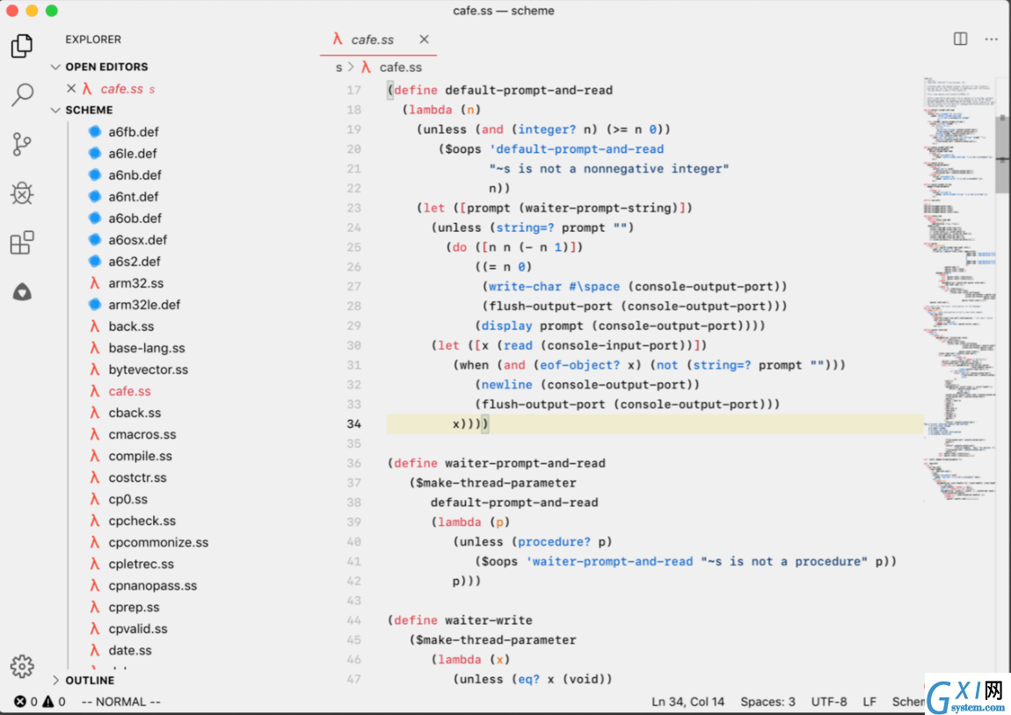Screen dimensions: 1011x715
Task: Open the Manage gear menu
Action: click(x=22, y=666)
